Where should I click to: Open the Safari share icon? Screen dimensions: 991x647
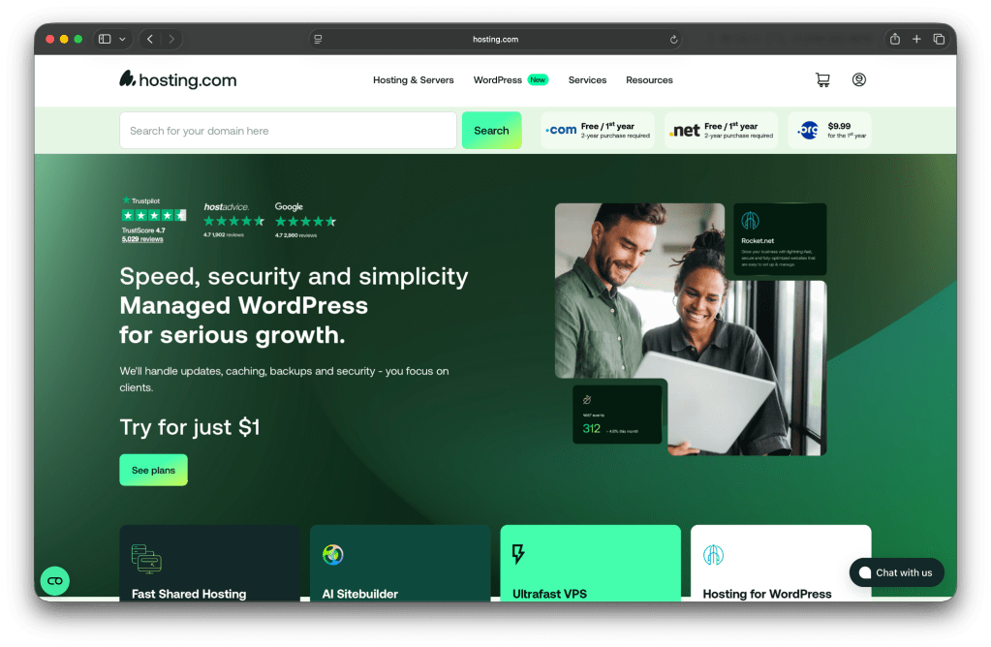tap(895, 39)
